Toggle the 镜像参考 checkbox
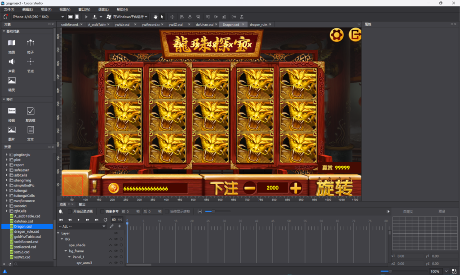Image resolution: width=460 pixels, height=275 pixels. point(102,211)
